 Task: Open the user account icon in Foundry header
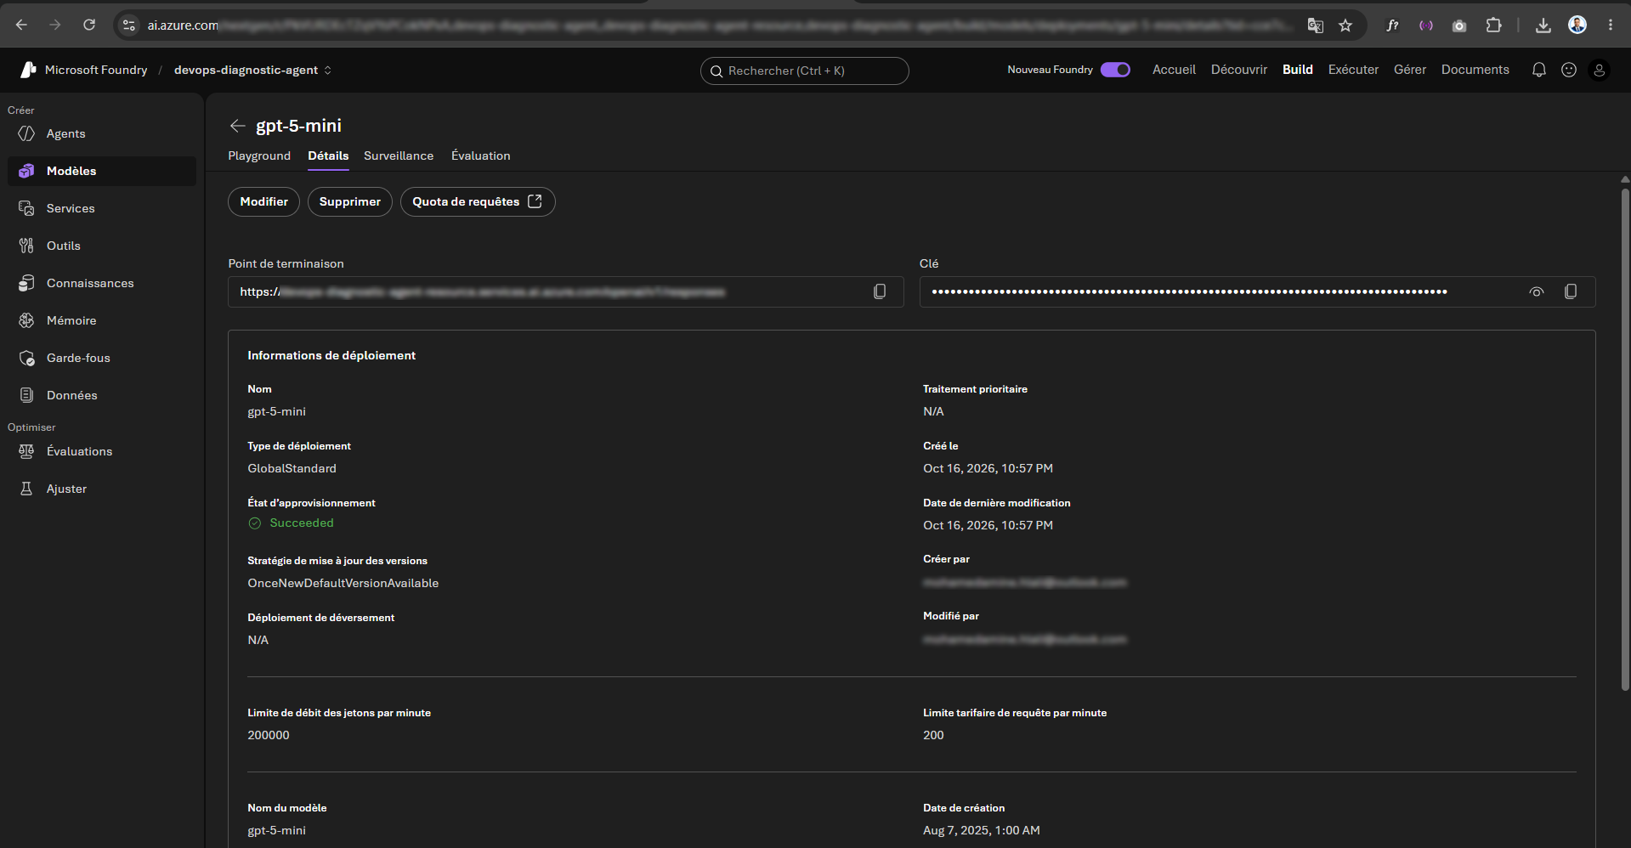click(1600, 70)
